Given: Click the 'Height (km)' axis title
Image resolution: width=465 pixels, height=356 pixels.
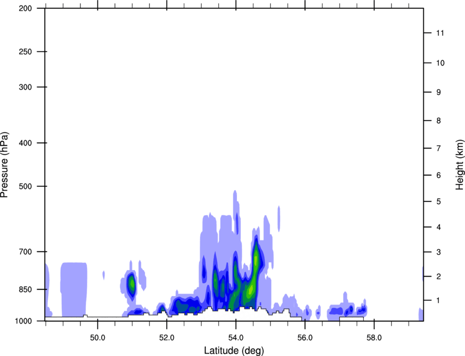Looking at the screenshot, I should point(460,165).
